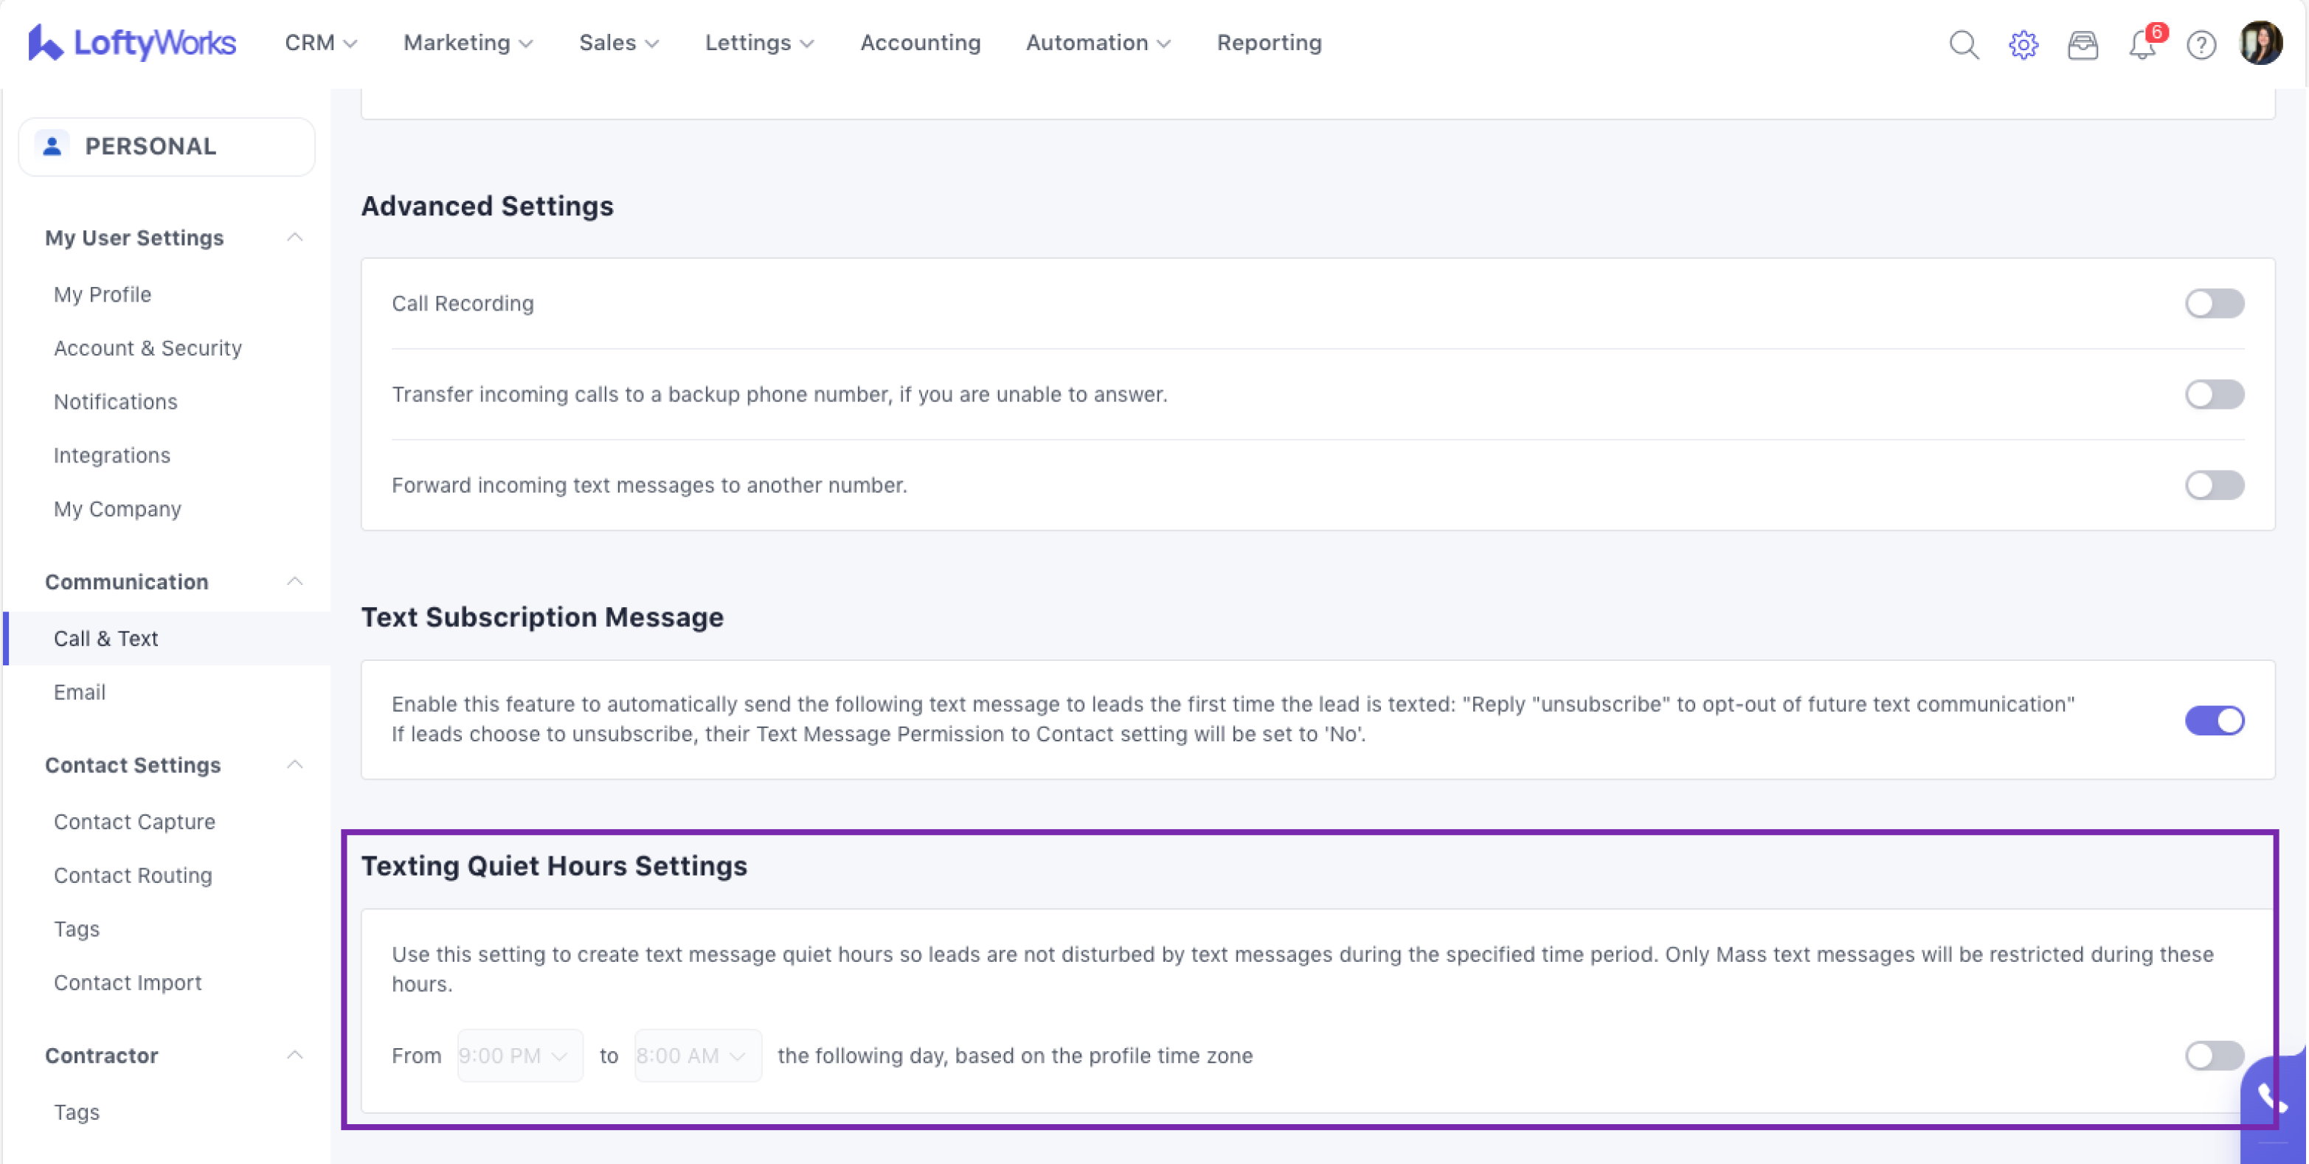Viewport: 2309px width, 1164px height.
Task: Open the 8:00 AM end time dropdown
Action: (696, 1056)
